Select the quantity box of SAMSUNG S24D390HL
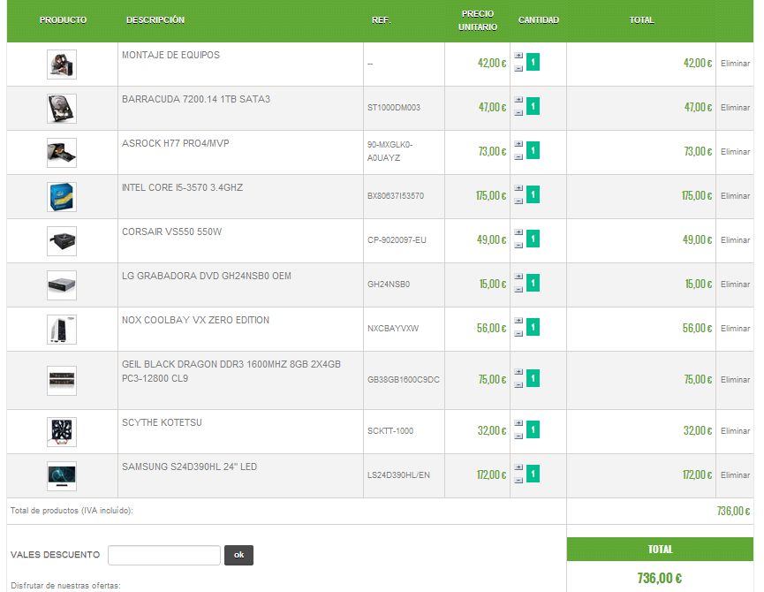Screen dimensions: 764x592 click(533, 474)
